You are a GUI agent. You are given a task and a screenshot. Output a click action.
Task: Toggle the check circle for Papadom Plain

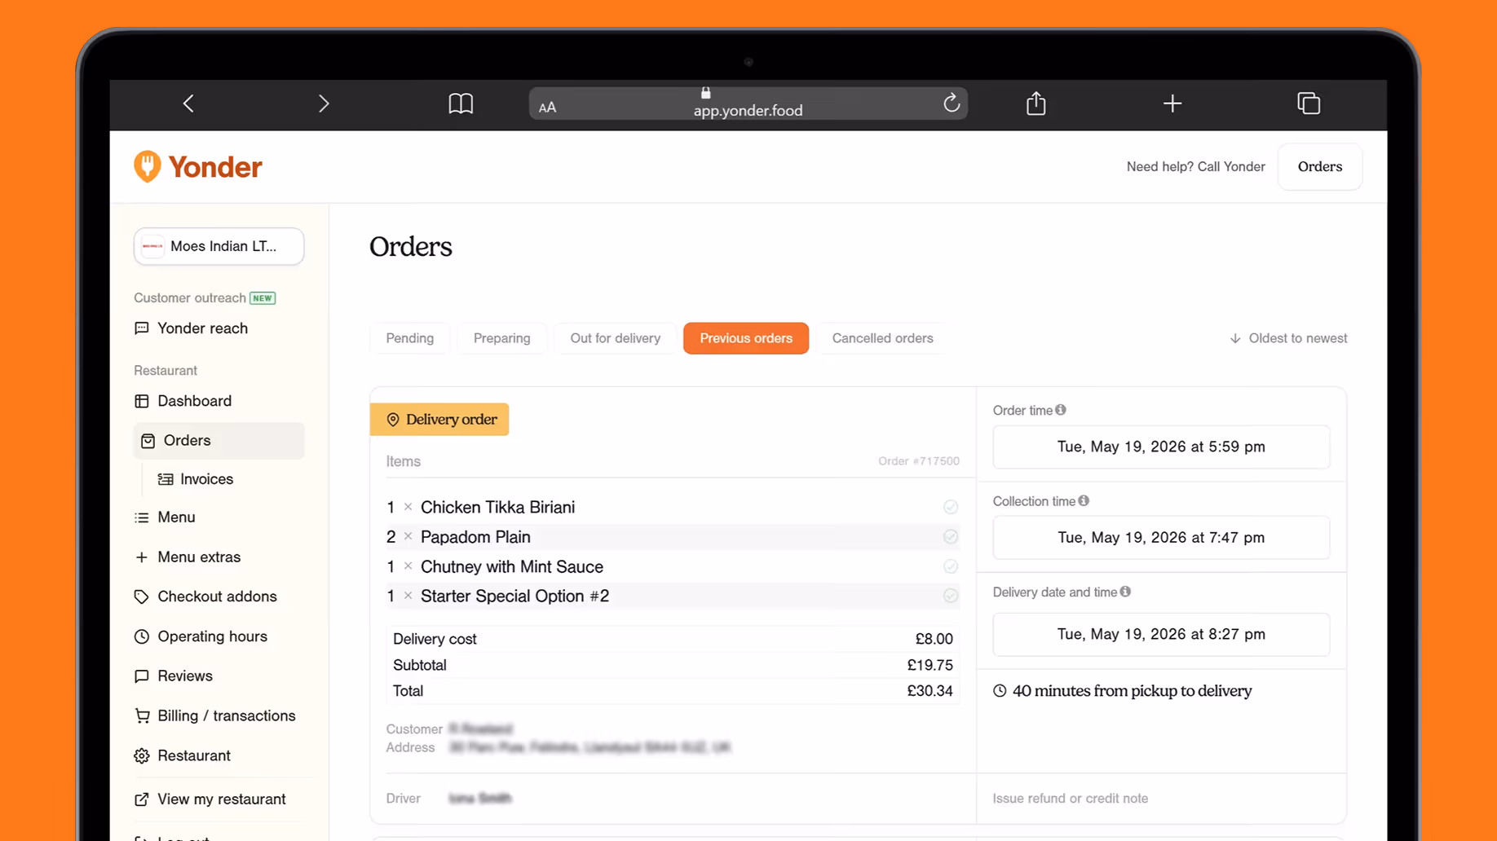[951, 537]
